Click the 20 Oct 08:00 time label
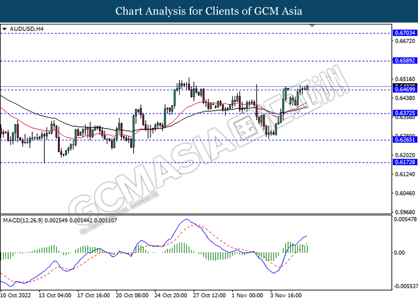Image resolution: width=418 pixels, height=299 pixels. [x=132, y=295]
